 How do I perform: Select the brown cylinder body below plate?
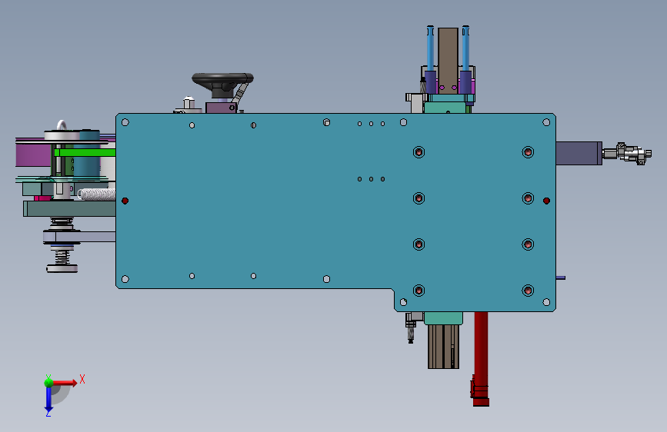pos(443,347)
